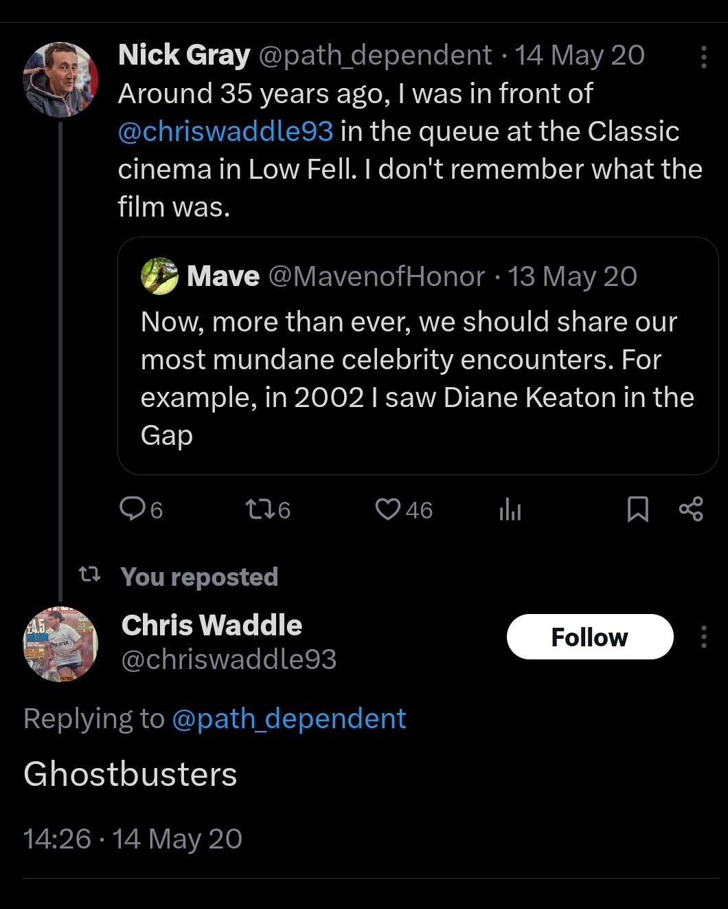Tap the share icon
The image size is (728, 909).
[691, 510]
